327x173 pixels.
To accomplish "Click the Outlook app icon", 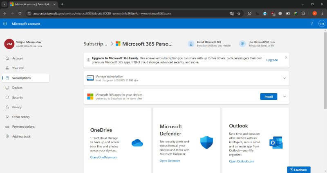I will [276, 142].
